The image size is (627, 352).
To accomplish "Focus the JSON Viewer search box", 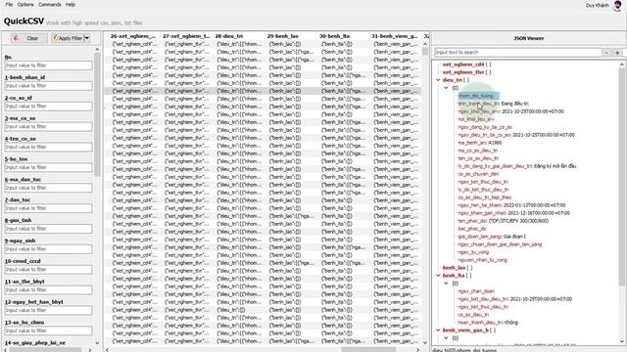I will coord(517,52).
